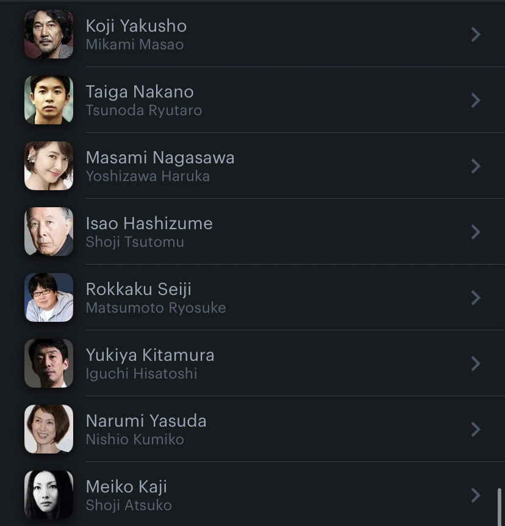Screen dimensions: 505x526
Task: Tap the character name Tsunoda Ryutaro
Action: click(143, 110)
